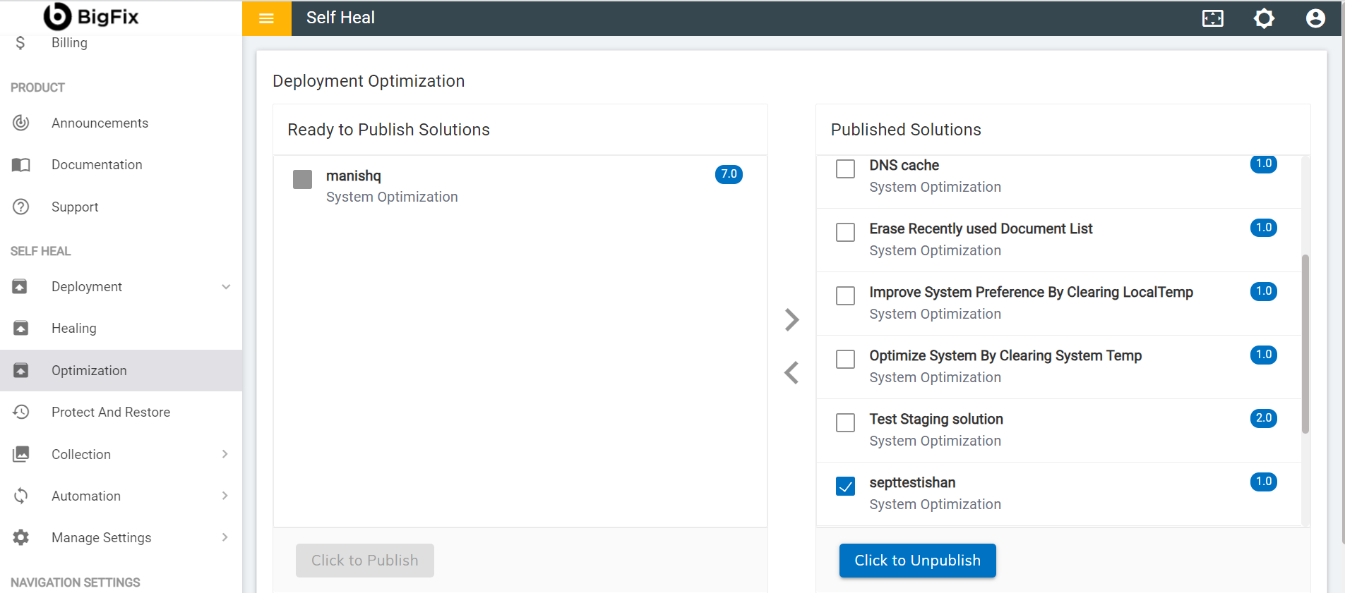The image size is (1345, 593).
Task: Click the Support question mark icon
Action: pos(21,207)
